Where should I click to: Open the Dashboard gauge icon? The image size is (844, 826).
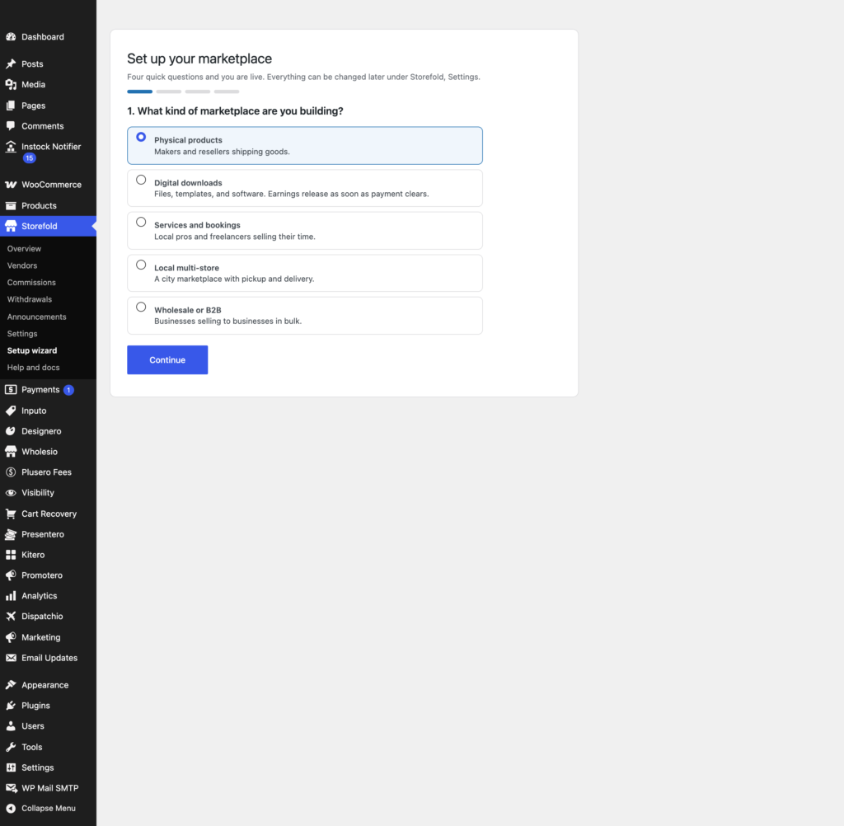tap(11, 36)
